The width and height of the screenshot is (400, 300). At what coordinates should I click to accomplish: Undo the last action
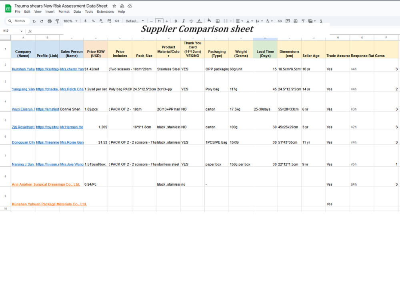[x=34, y=21]
